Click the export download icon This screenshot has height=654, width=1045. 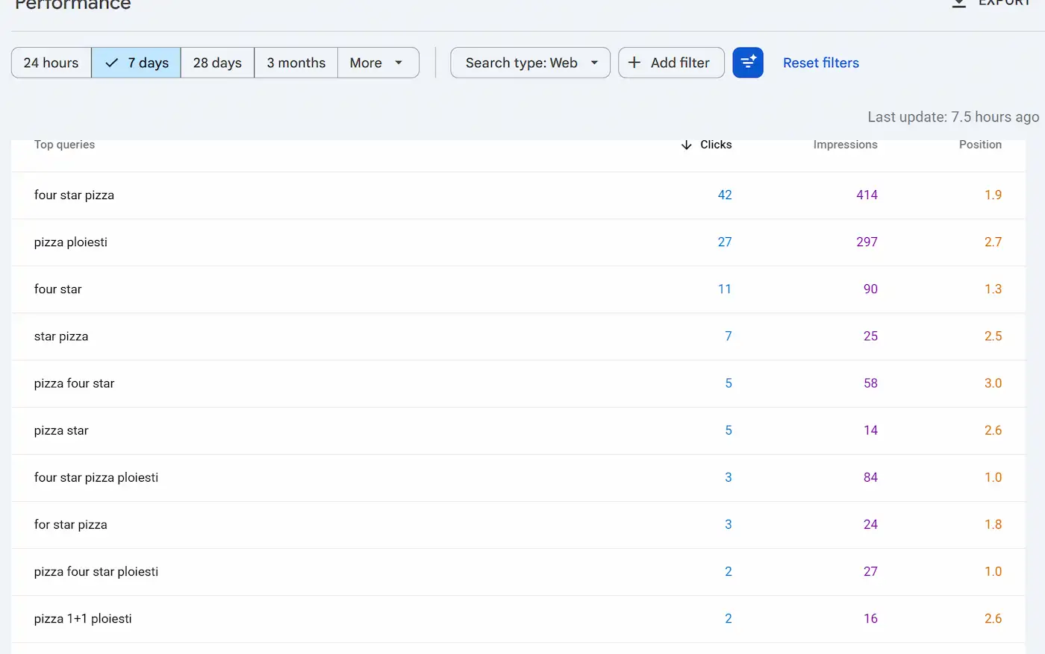coord(959,4)
